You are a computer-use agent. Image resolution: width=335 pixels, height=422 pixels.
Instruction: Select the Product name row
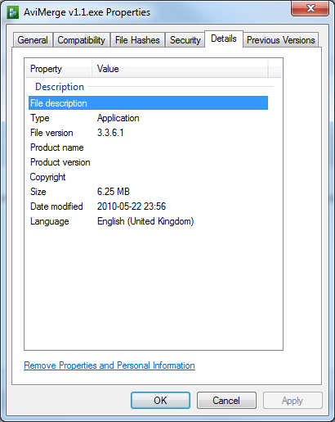click(x=148, y=147)
